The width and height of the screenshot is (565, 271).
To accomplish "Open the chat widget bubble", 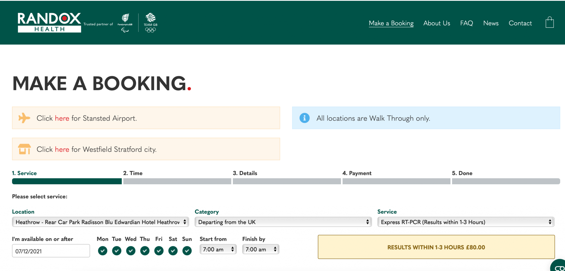I will pos(558,266).
